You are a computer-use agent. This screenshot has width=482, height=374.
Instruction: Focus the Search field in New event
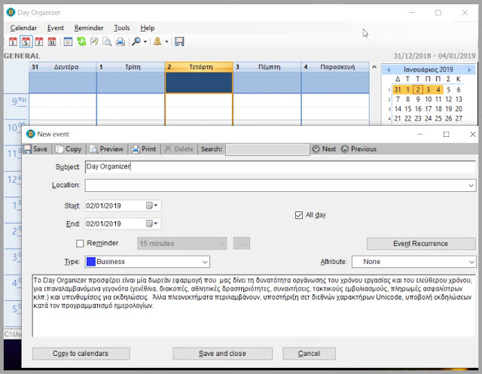pos(267,149)
